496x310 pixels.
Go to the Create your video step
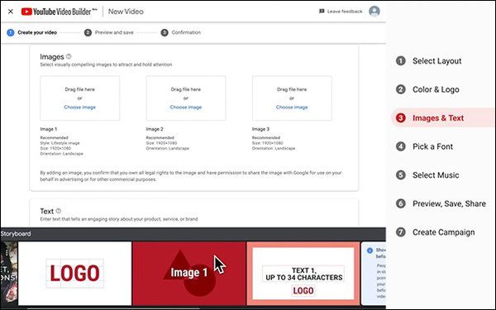pyautogui.click(x=32, y=32)
